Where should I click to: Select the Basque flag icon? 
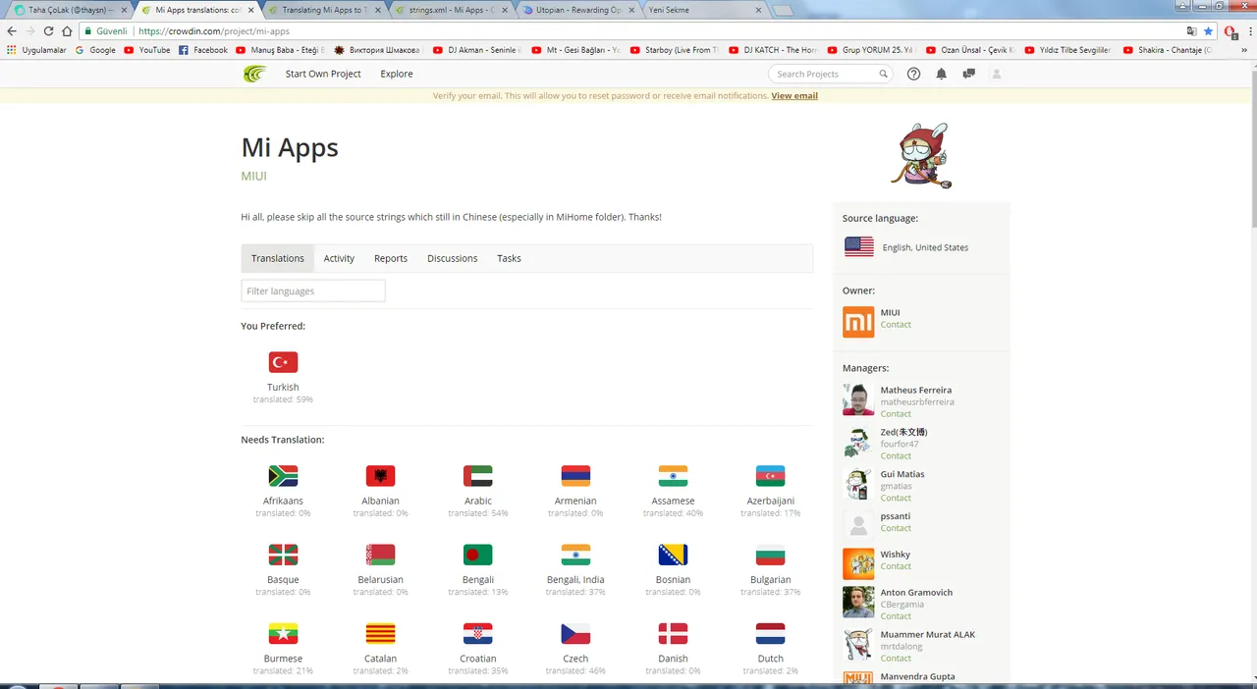click(283, 555)
